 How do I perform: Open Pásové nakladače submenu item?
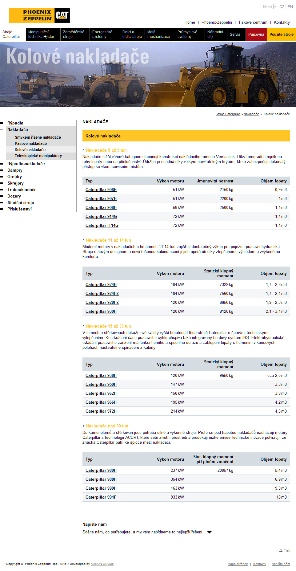(x=31, y=143)
